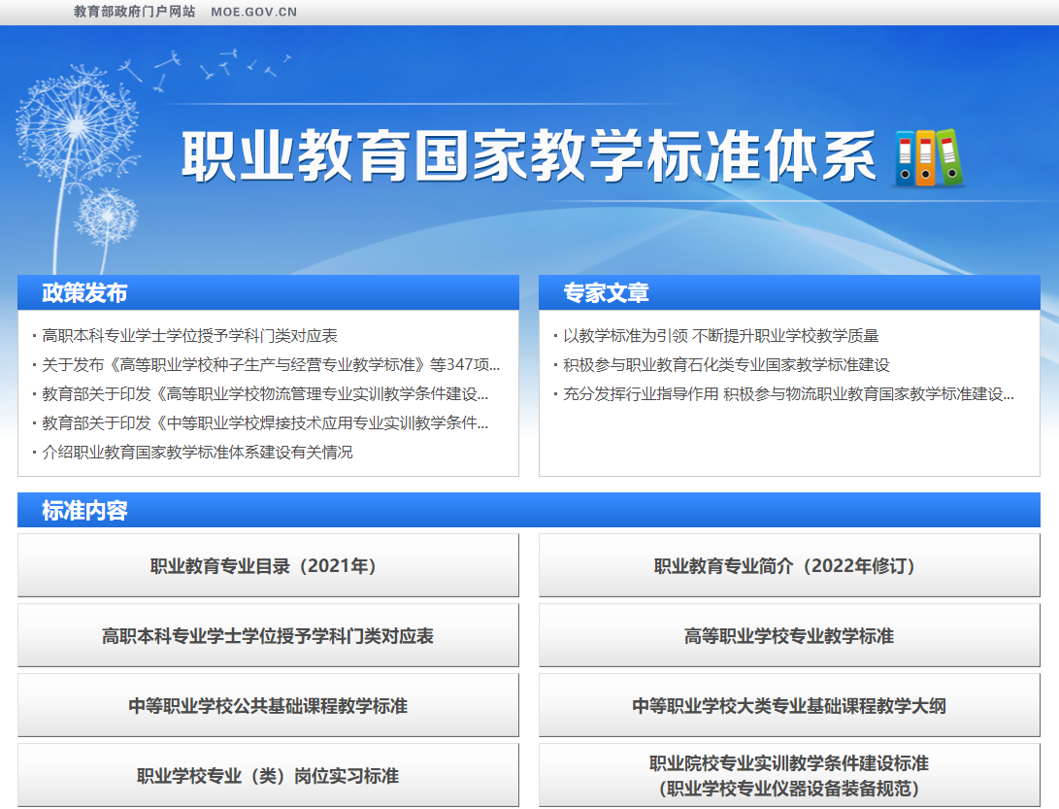Click the MOE.GOV.CN text in header

(x=254, y=13)
